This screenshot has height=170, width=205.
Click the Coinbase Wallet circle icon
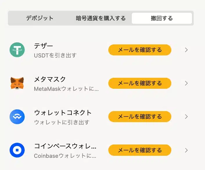[17, 150]
